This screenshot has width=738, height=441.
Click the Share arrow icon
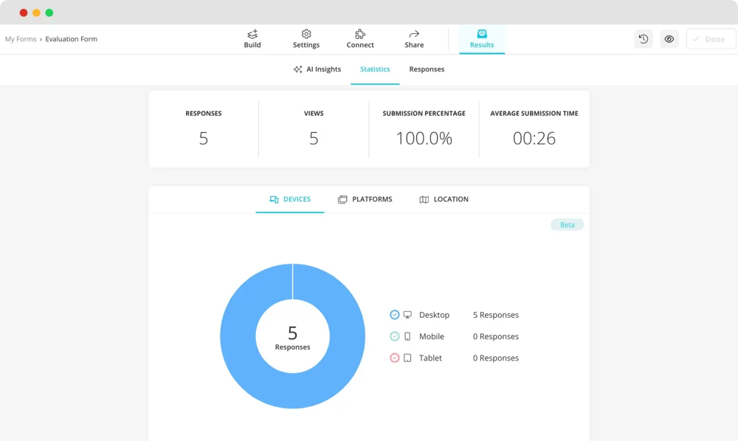414,34
